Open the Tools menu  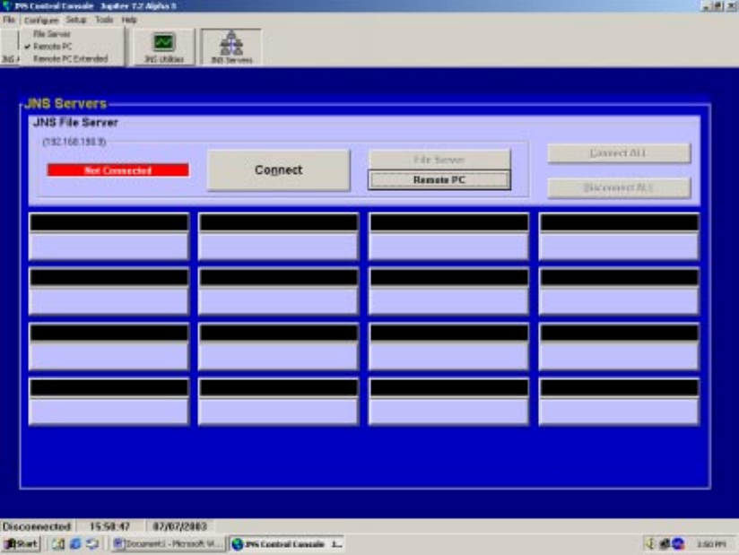[103, 20]
